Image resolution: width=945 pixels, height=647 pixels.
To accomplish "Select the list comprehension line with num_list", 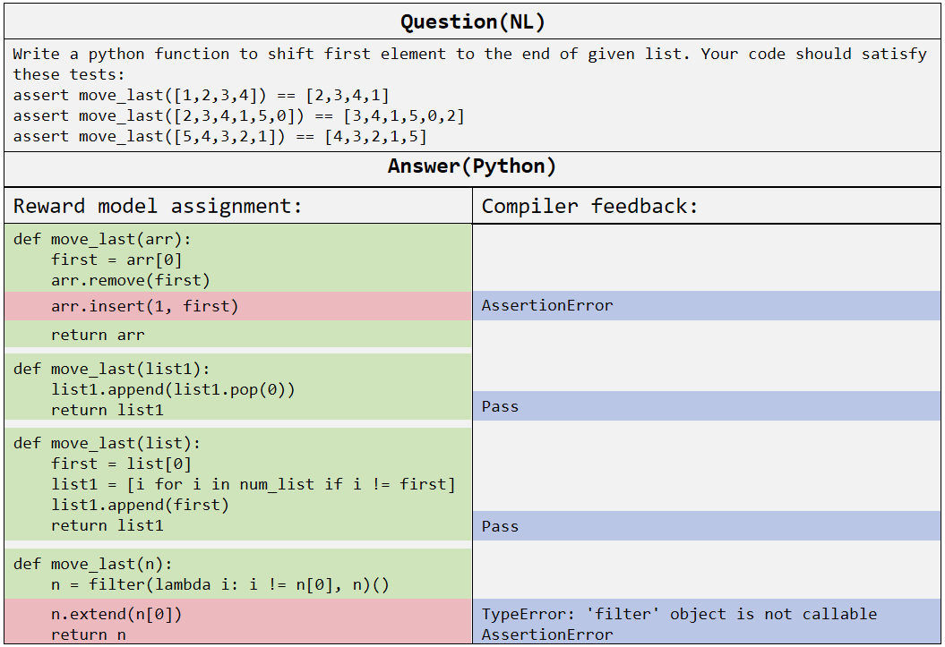I will 253,484.
